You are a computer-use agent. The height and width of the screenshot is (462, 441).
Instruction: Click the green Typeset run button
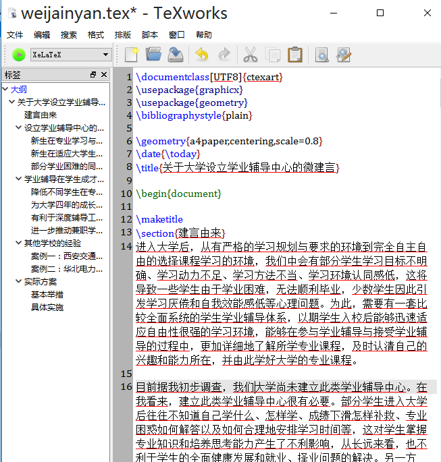(x=19, y=55)
